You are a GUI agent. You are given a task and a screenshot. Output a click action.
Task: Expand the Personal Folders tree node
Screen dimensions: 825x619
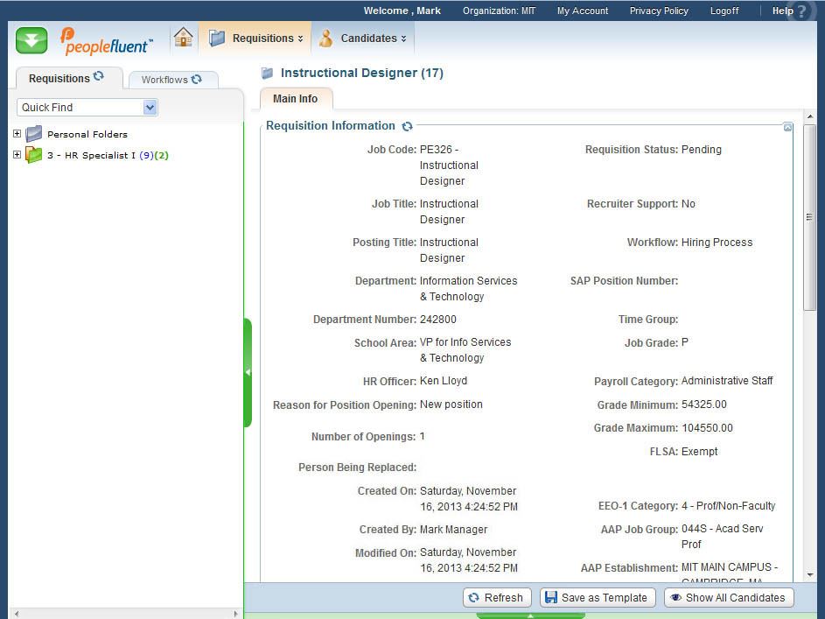tap(17, 134)
